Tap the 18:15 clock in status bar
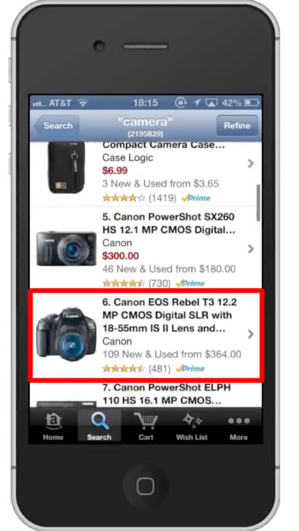 pyautogui.click(x=145, y=103)
